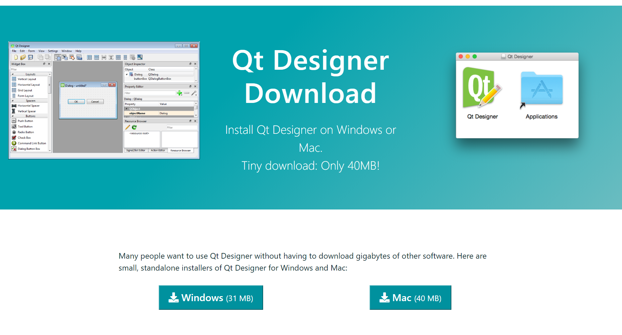This screenshot has width=622, height=335.
Task: Click green plus icon in Property Editor
Action: [x=180, y=93]
